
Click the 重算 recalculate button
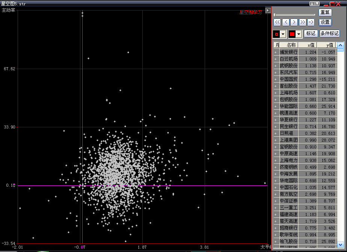(x=325, y=12)
